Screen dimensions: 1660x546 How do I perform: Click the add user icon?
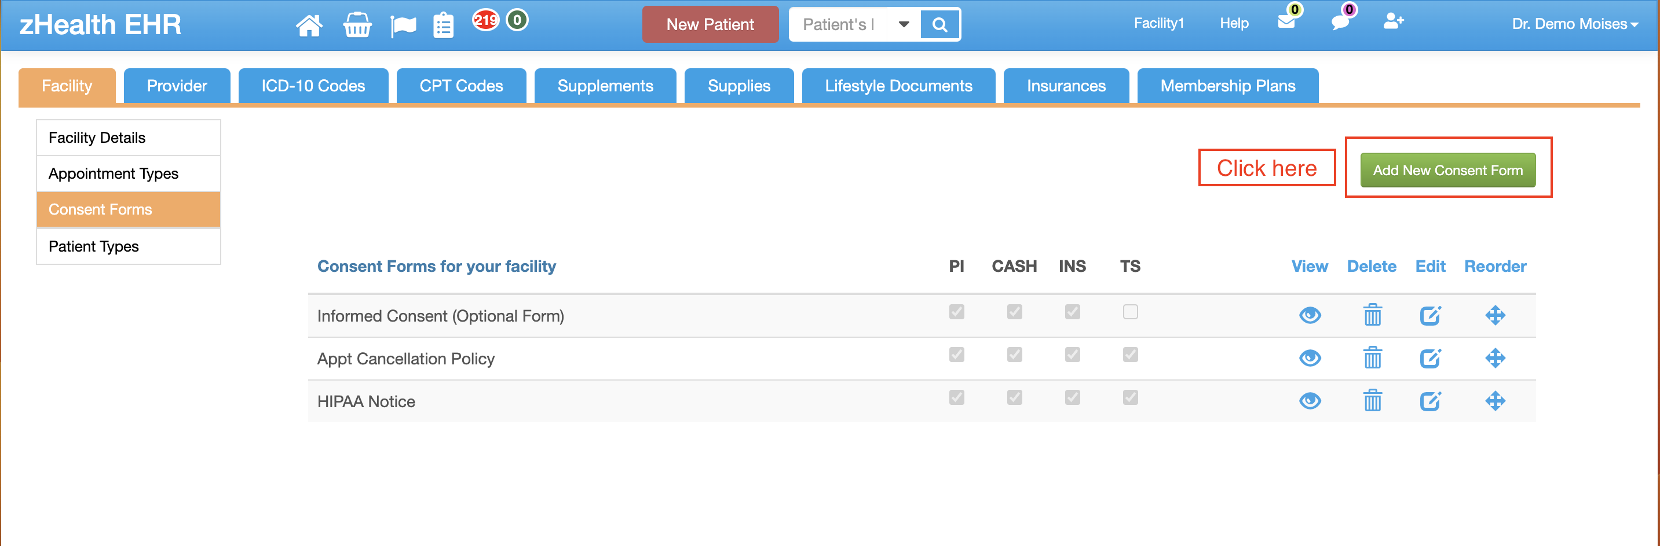point(1392,22)
